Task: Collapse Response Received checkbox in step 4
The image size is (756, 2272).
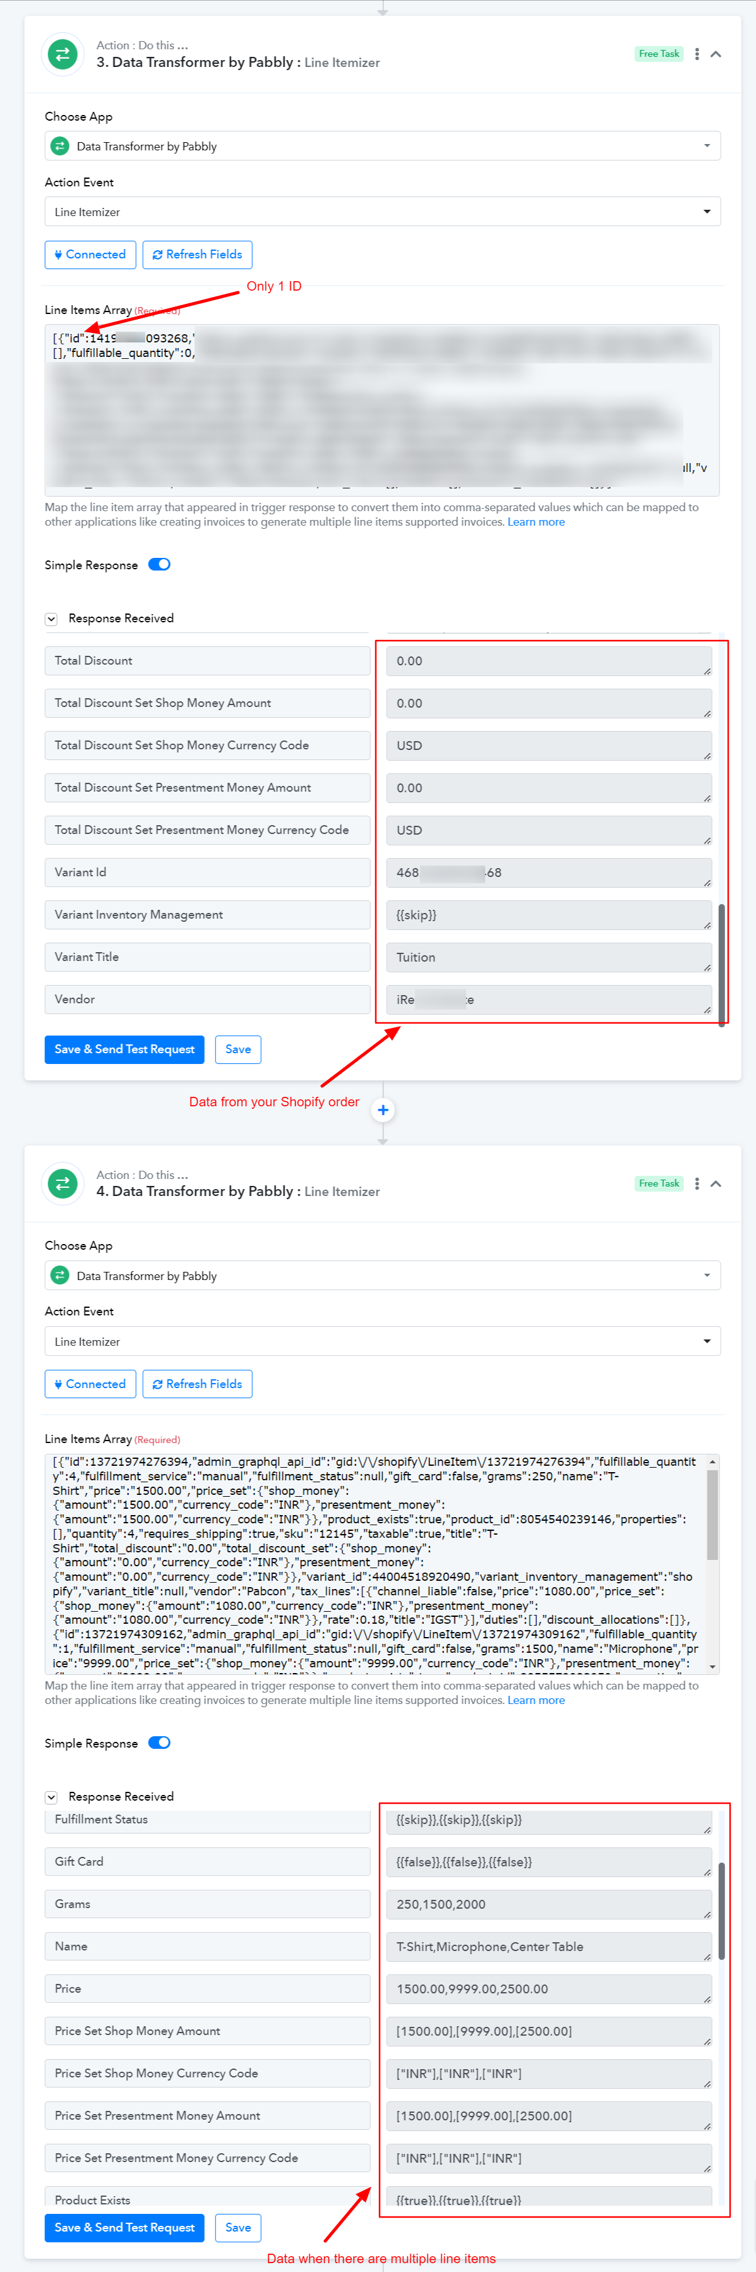Action: pyautogui.click(x=51, y=1798)
